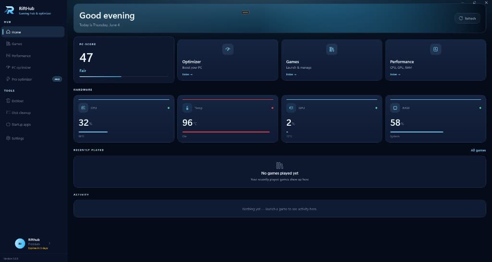This screenshot has height=262, width=492.
Task: Click the CPU chip icon in hardware card
Action: [x=83, y=108]
